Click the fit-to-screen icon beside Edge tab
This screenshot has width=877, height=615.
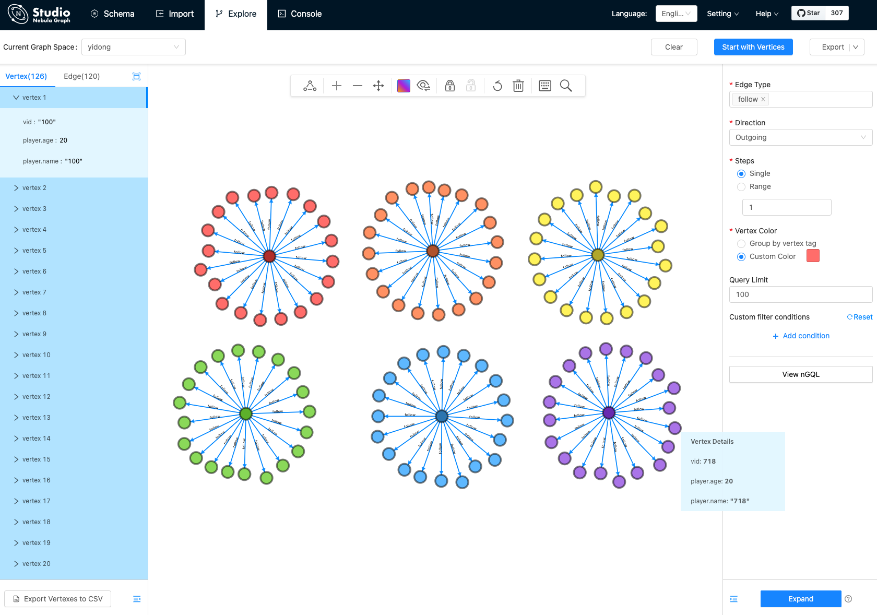coord(137,76)
